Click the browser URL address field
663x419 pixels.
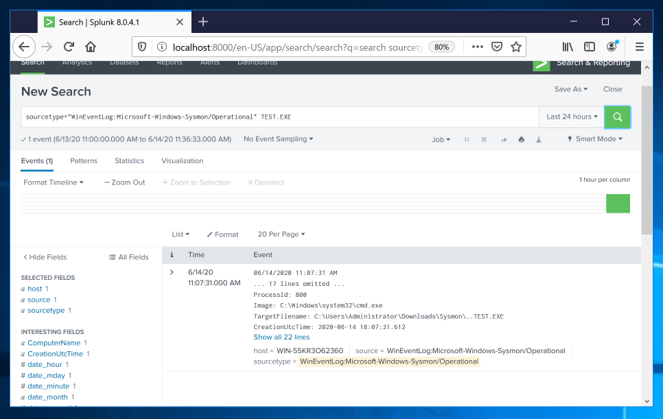coord(297,47)
